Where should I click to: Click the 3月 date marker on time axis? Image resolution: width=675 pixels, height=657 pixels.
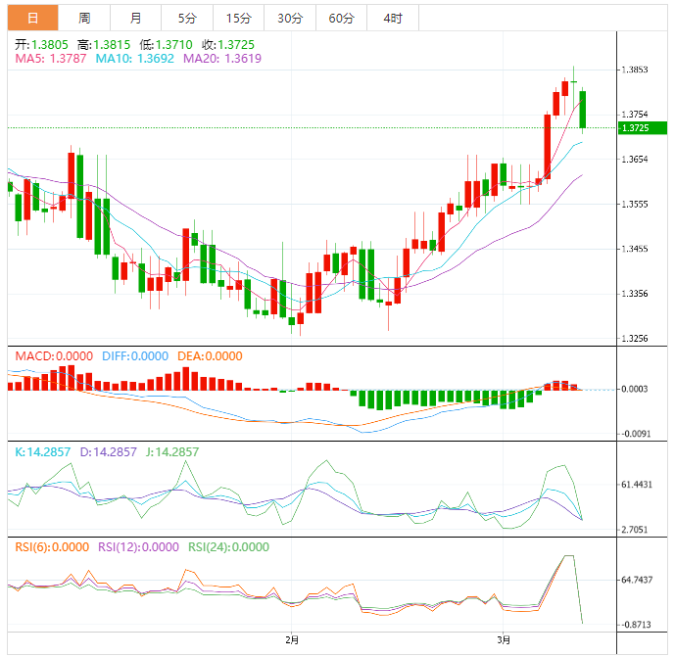504,640
